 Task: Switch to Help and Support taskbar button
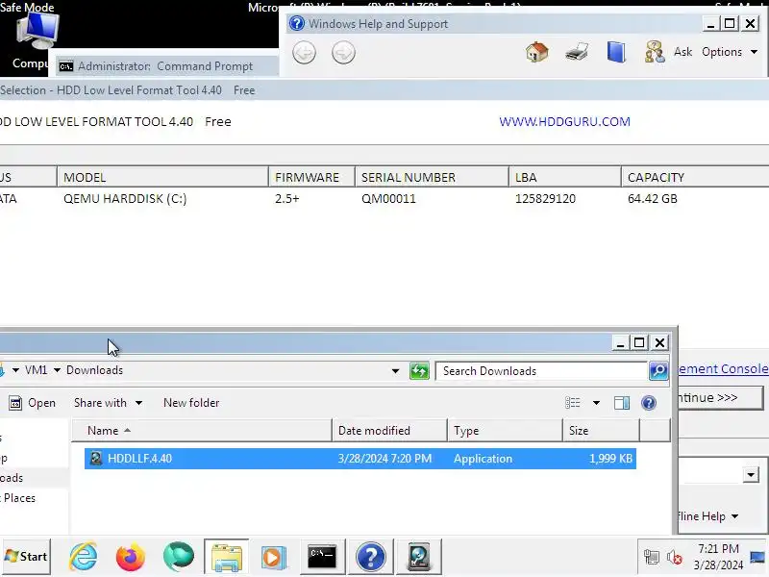371,557
